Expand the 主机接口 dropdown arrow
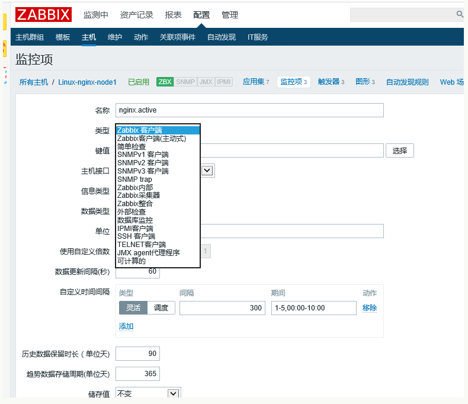The height and width of the screenshot is (404, 468). click(x=207, y=171)
